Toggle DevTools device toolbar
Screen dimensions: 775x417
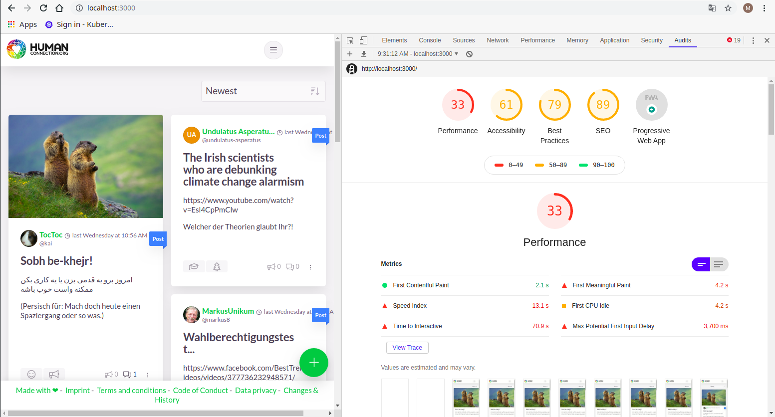tap(364, 40)
